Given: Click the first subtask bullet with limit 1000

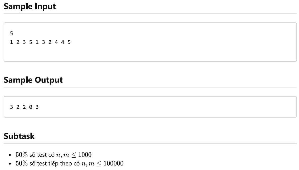Looking at the screenshot, I should coord(54,154).
